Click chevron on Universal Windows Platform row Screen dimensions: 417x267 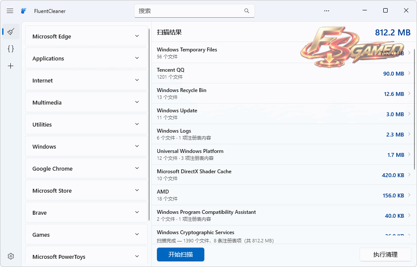(409, 154)
